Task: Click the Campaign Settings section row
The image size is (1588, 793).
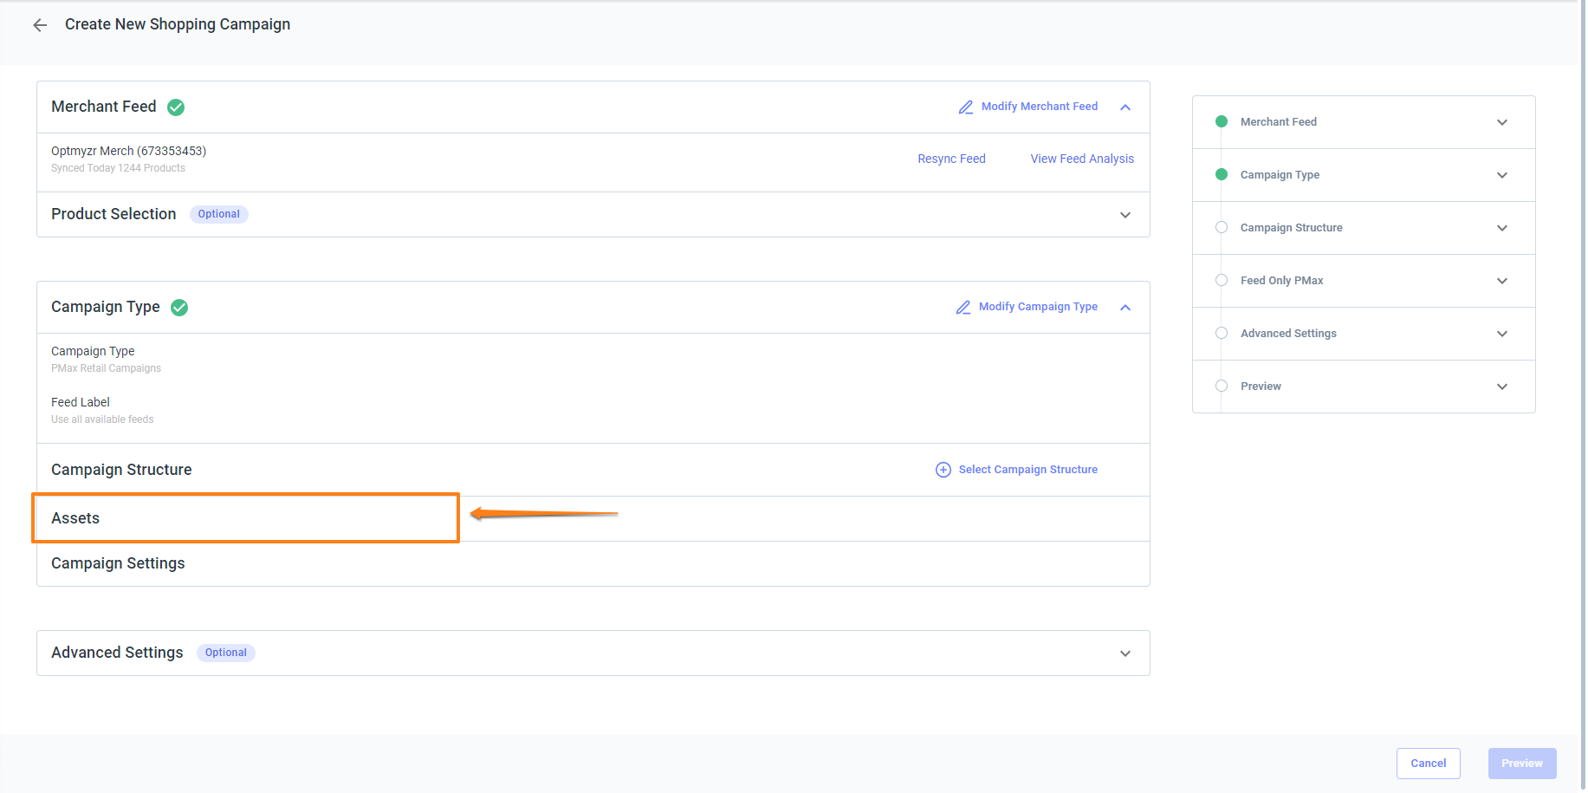Action: pos(593,563)
